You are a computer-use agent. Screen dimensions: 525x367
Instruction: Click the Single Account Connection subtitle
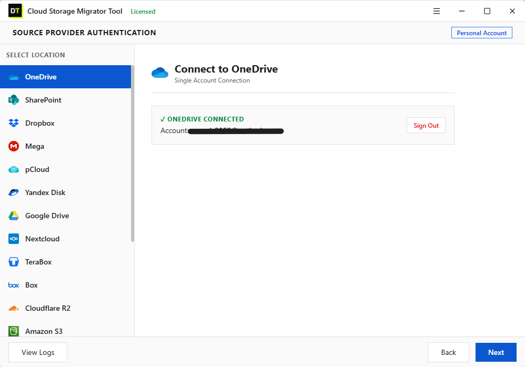212,80
